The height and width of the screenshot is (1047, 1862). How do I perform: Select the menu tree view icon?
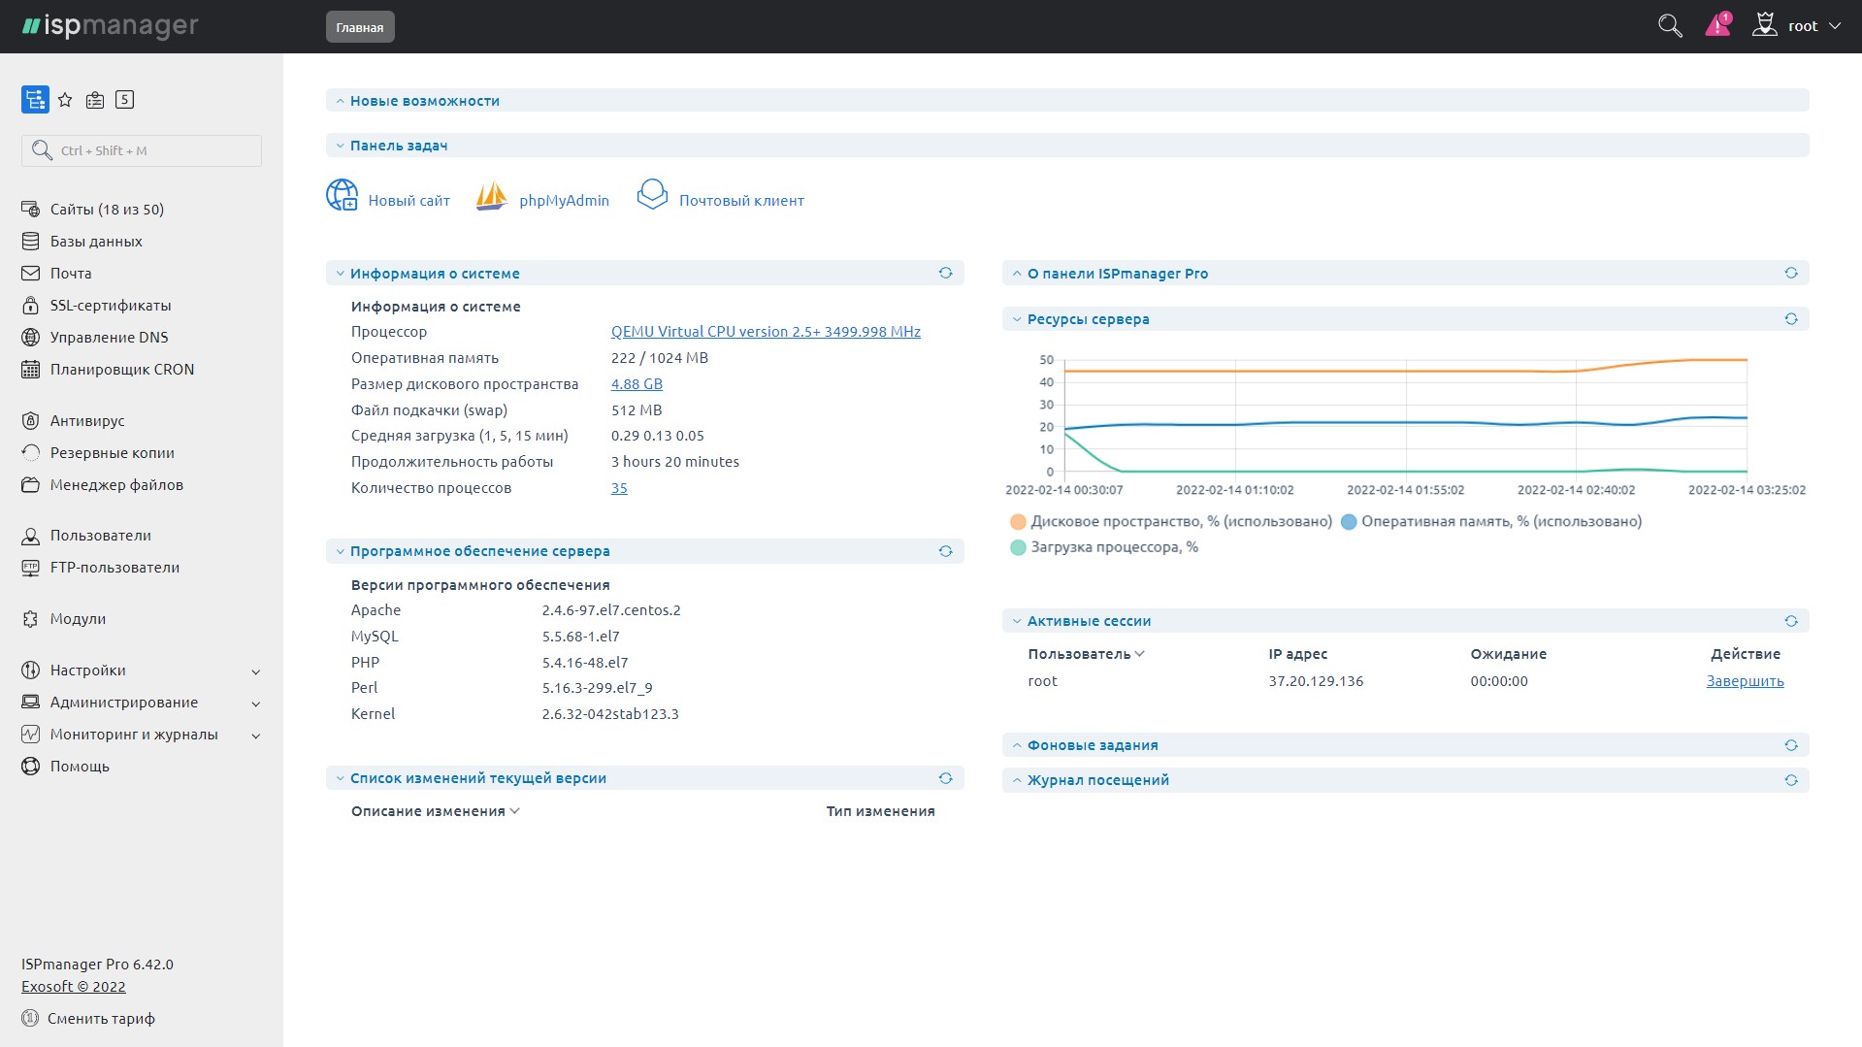pyautogui.click(x=35, y=100)
